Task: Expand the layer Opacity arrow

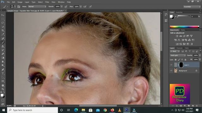Action: coord(200,56)
